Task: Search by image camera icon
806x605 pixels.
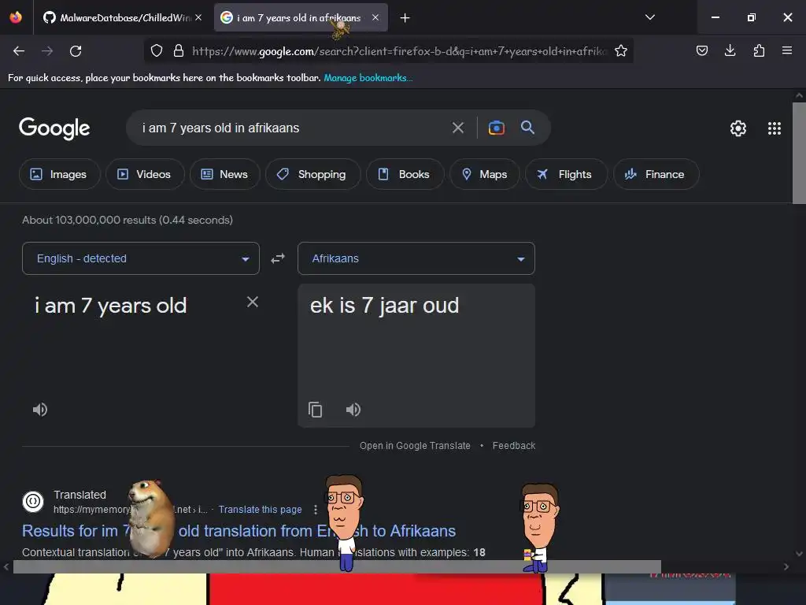Action: coord(496,128)
